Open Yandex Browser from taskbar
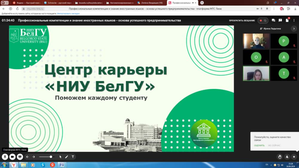 14,165
